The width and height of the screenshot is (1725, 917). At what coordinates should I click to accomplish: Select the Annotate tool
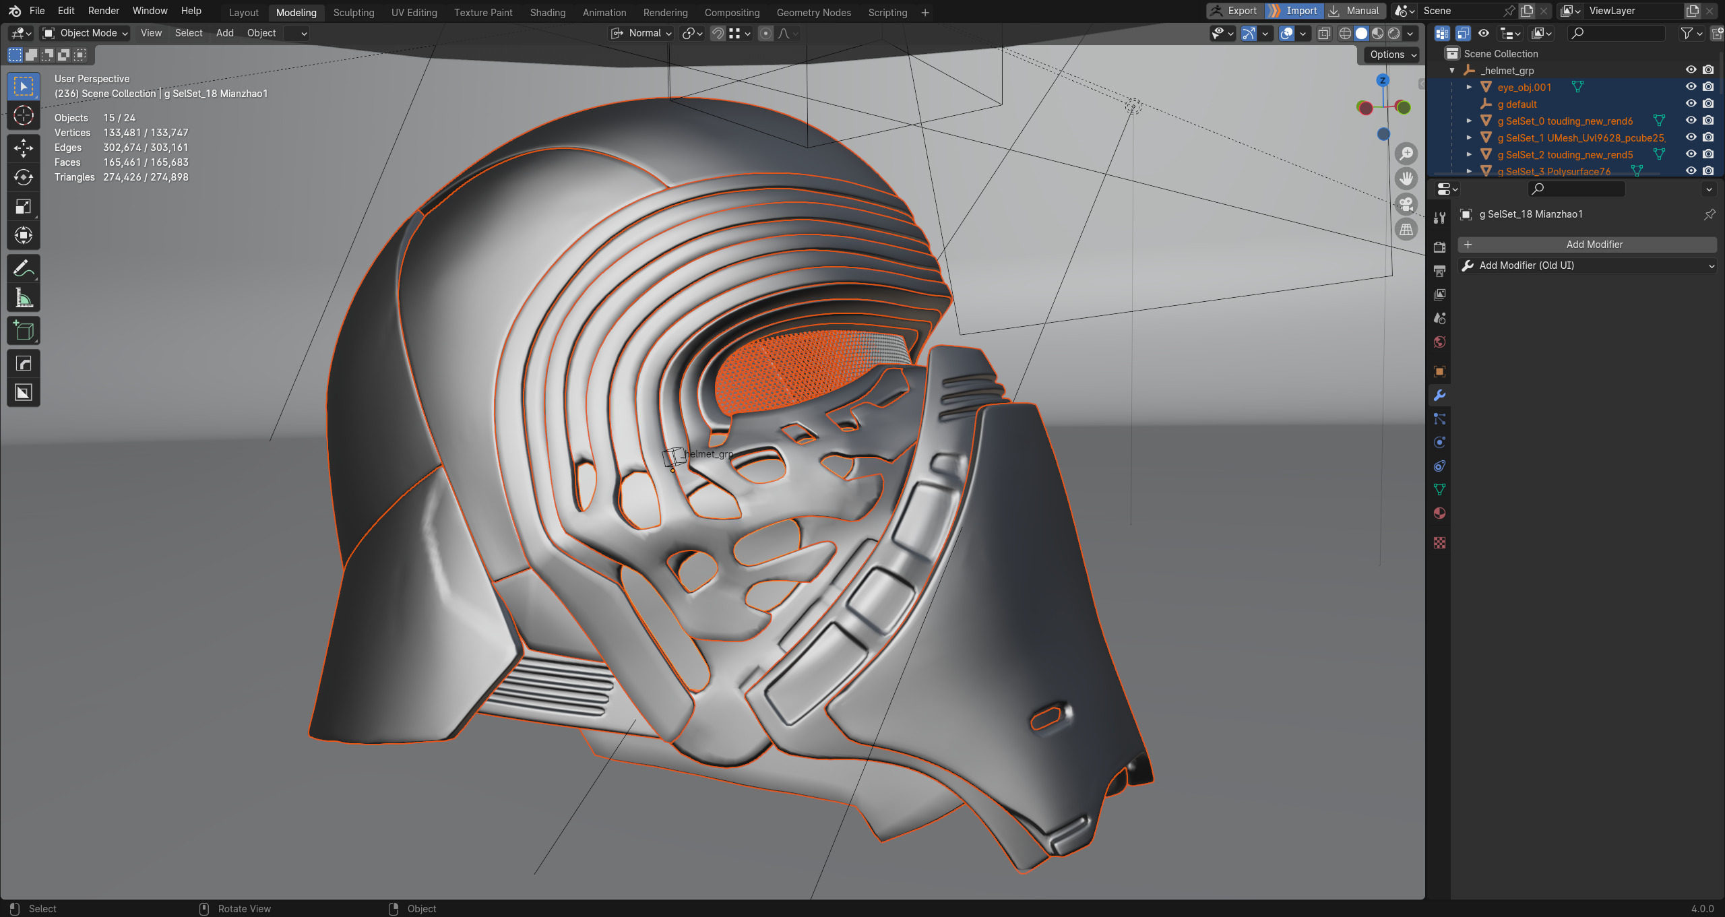coord(24,269)
